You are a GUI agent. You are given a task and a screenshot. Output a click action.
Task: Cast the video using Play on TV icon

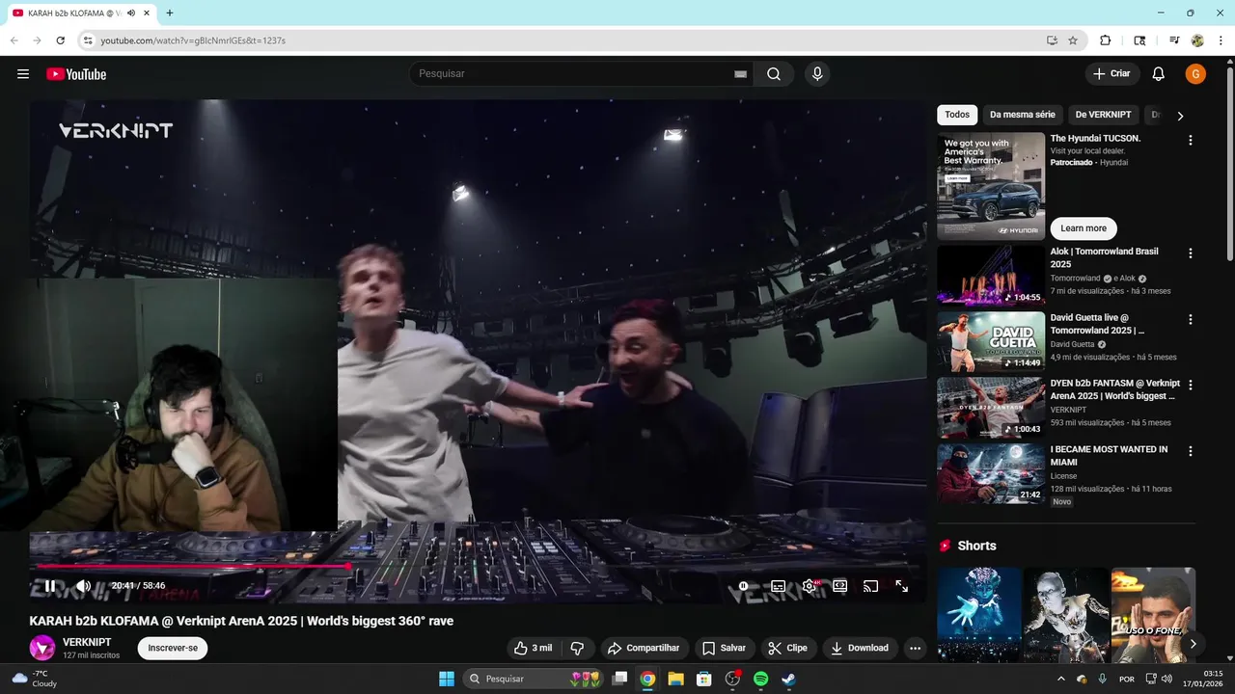[x=870, y=585]
